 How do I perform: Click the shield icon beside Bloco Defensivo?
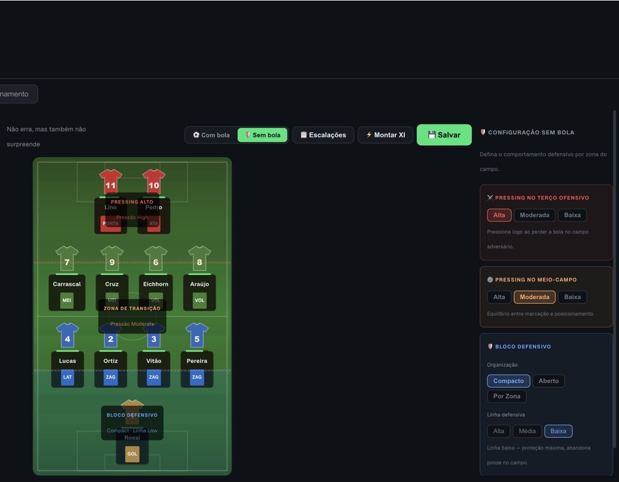tap(490, 347)
